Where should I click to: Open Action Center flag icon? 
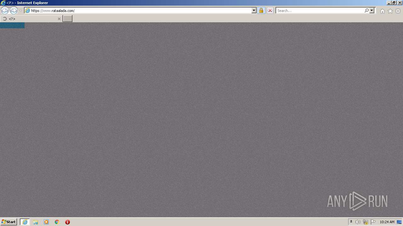[x=373, y=222]
